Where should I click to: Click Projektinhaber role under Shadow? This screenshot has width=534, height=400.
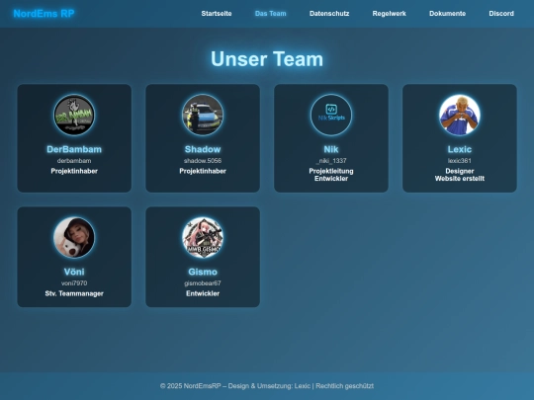pyautogui.click(x=203, y=171)
